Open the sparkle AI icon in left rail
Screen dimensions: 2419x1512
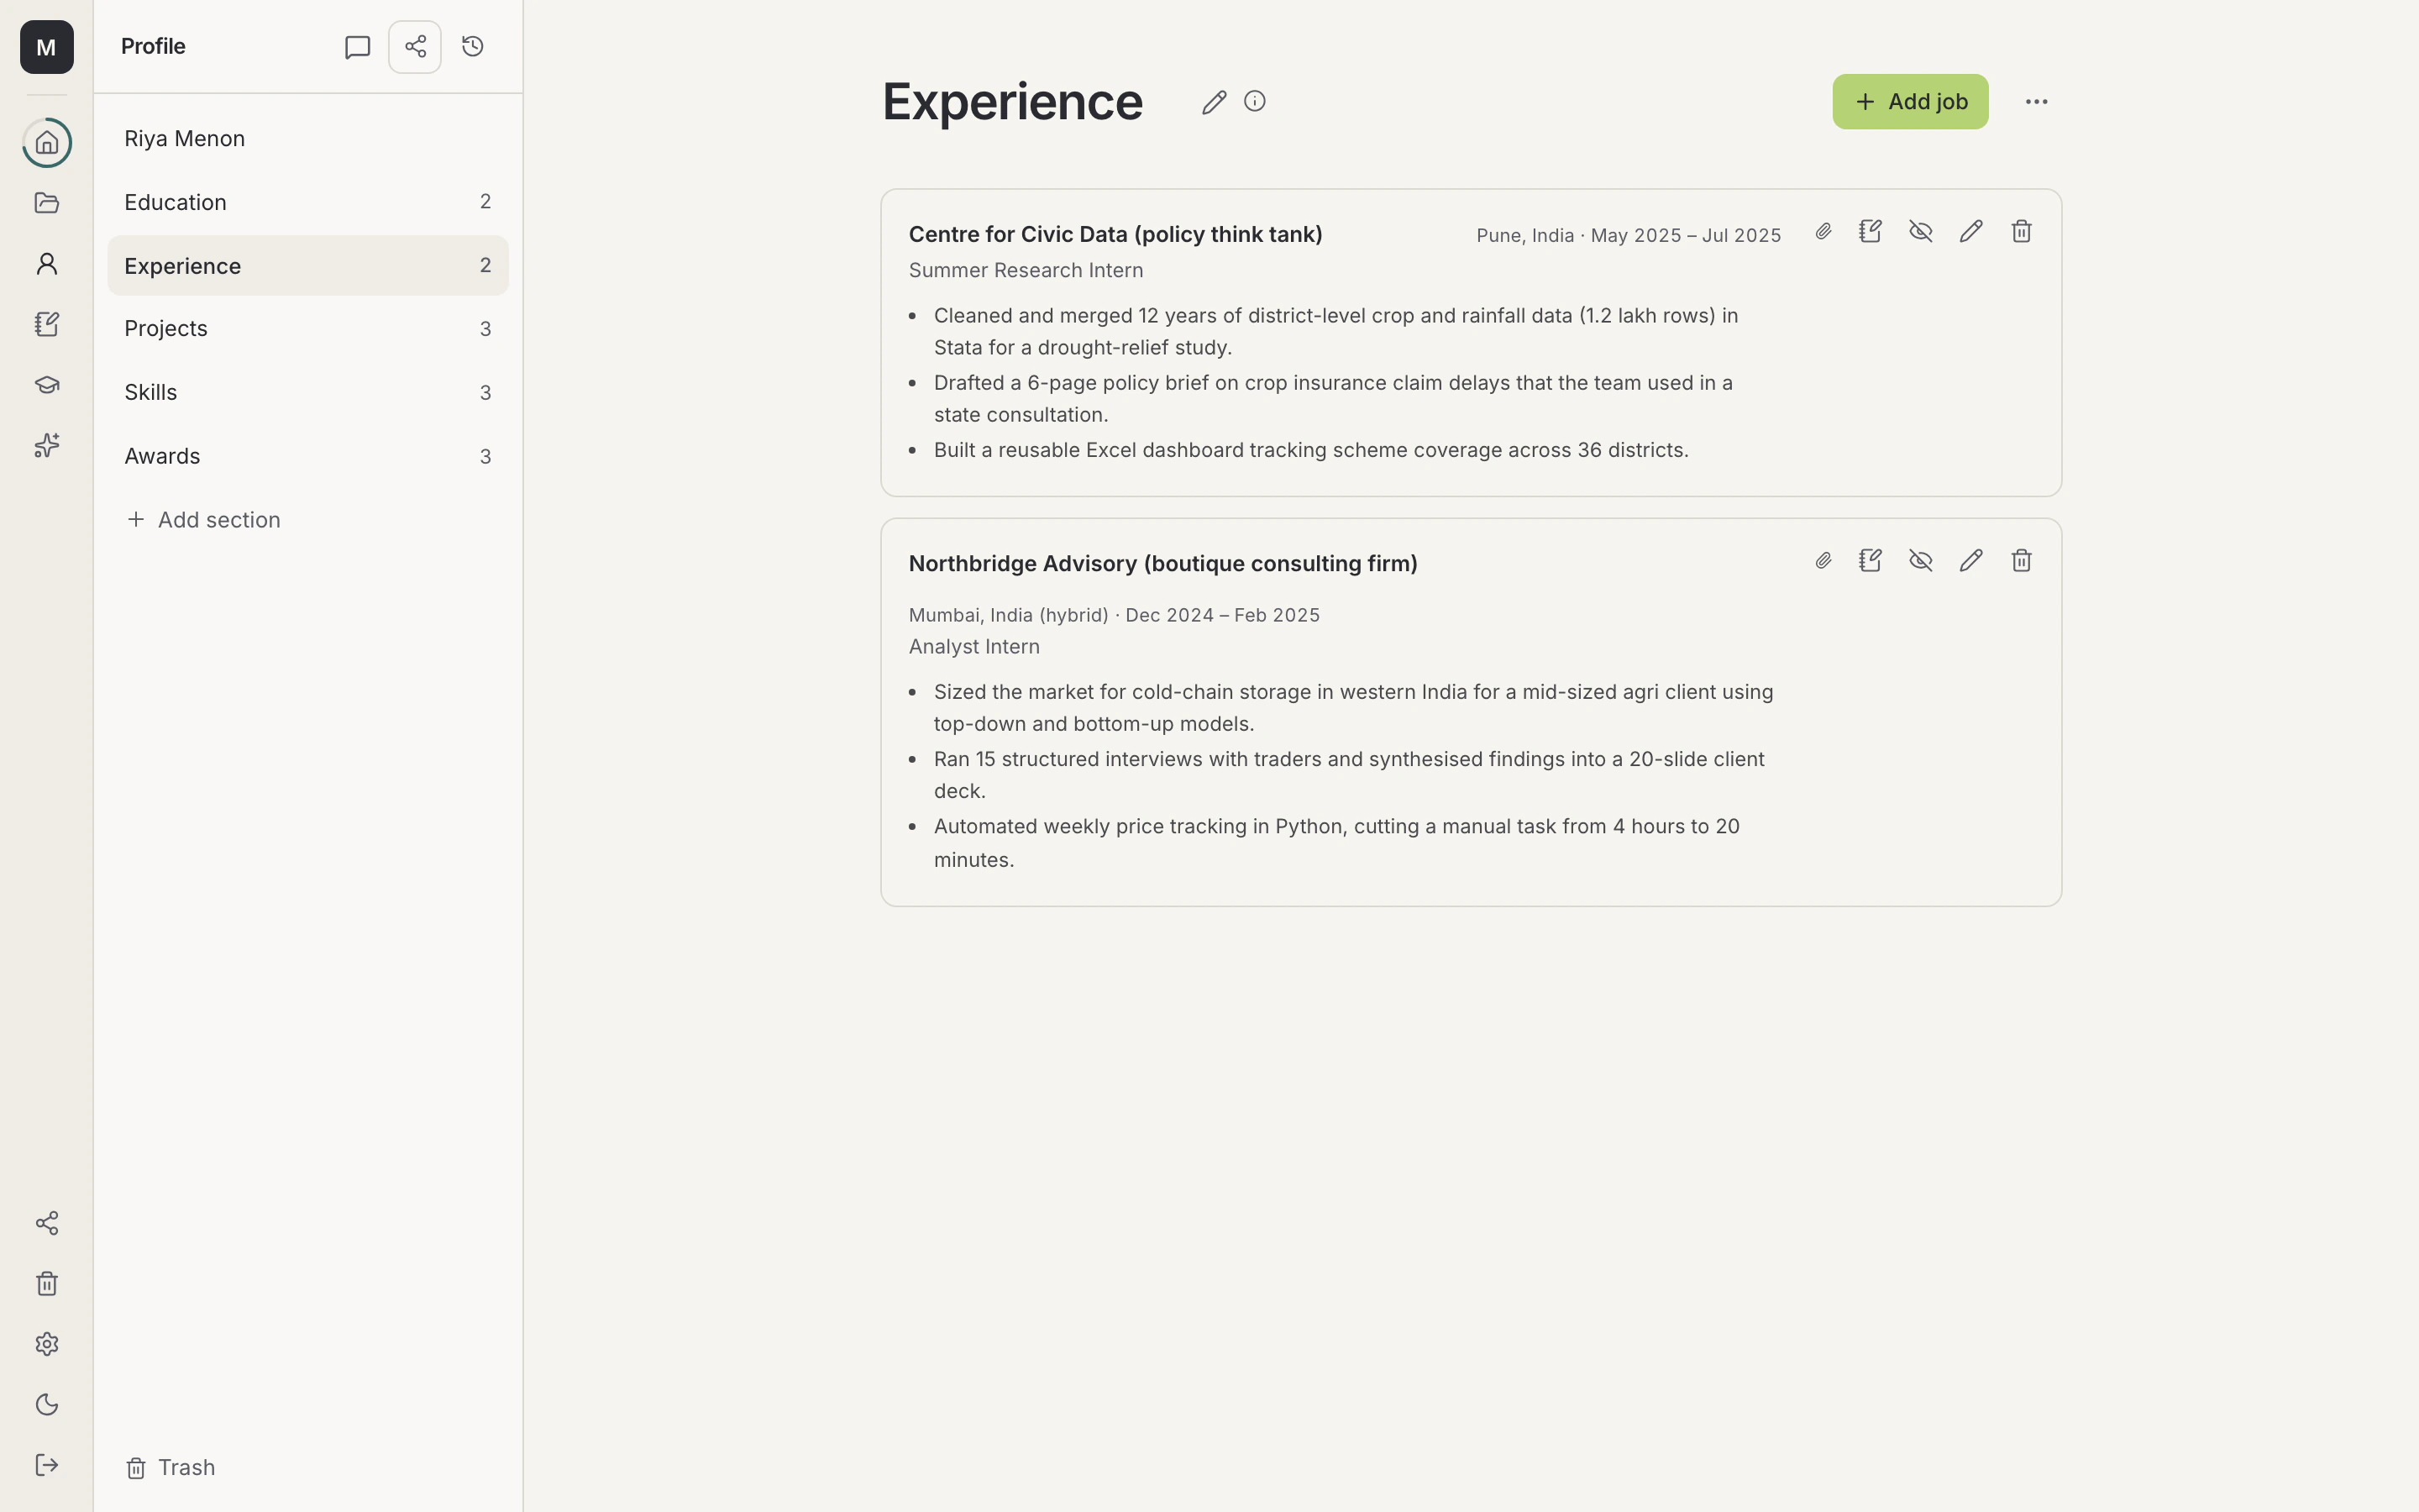[x=47, y=445]
